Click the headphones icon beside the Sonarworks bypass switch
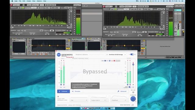The height and width of the screenshot is (110, 195). 135,54
